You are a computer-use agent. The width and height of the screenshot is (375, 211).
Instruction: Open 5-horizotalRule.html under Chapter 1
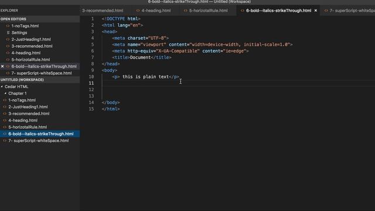tap(28, 127)
